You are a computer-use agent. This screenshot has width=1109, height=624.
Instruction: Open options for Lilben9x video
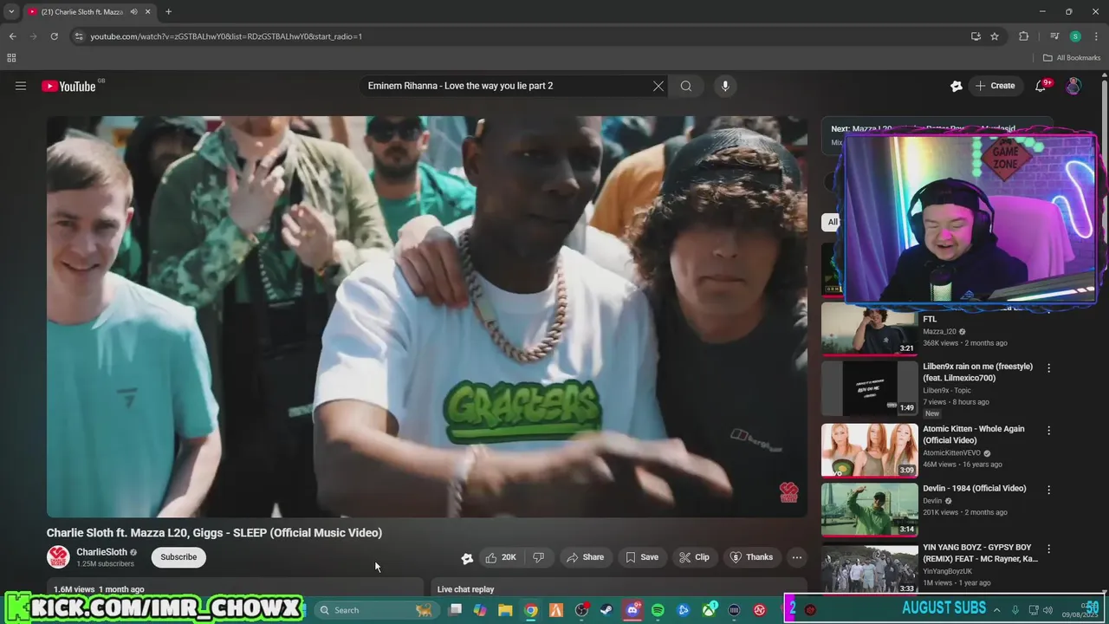[x=1048, y=368]
